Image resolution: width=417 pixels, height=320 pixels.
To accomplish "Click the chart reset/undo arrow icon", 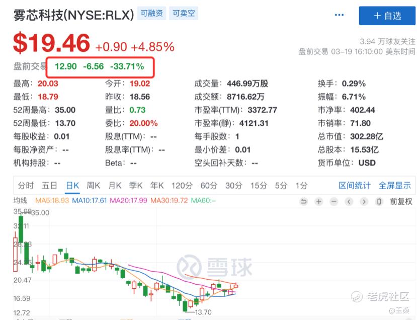I will coord(303,202).
